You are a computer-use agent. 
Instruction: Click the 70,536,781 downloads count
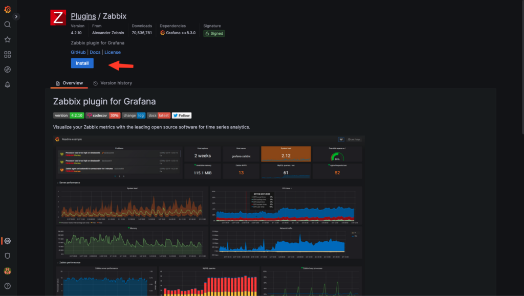click(x=142, y=33)
